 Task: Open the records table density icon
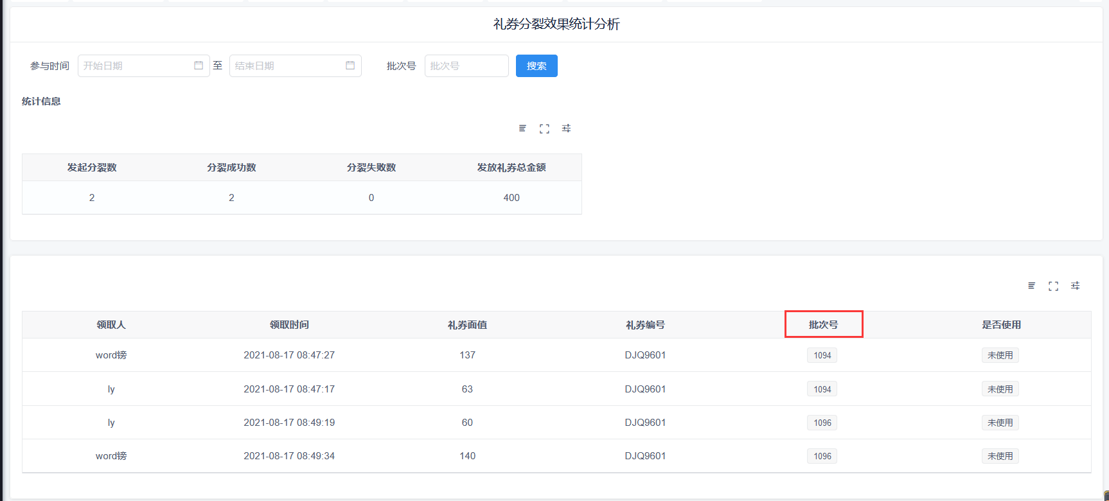tap(1031, 286)
